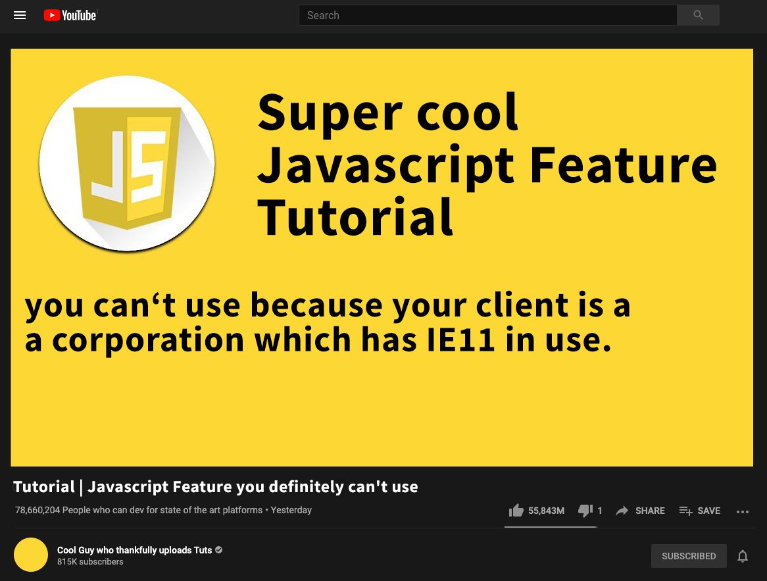The image size is (767, 581).
Task: Click the YouTube logo
Action: coord(70,15)
